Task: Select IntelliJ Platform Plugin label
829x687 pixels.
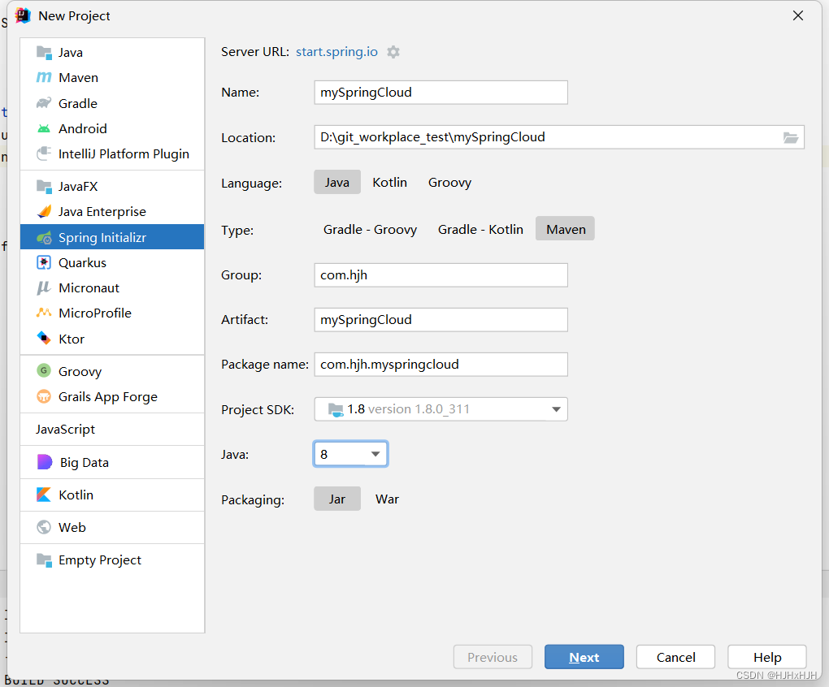Action: click(x=124, y=154)
